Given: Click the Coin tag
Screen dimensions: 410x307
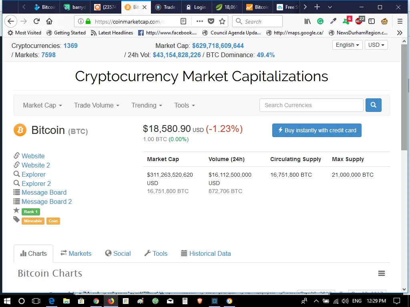Looking at the screenshot, I should [x=53, y=221].
